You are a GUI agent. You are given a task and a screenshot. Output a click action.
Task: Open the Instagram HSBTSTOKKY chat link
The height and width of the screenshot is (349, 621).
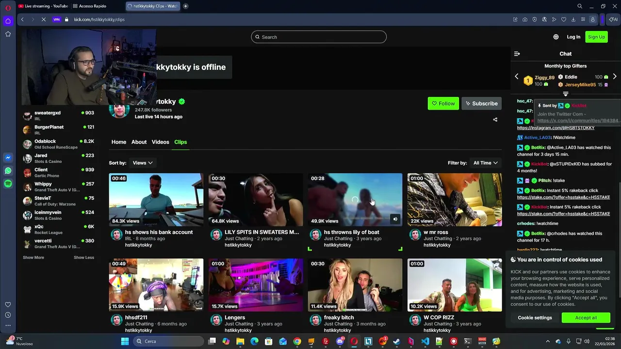[556, 128]
